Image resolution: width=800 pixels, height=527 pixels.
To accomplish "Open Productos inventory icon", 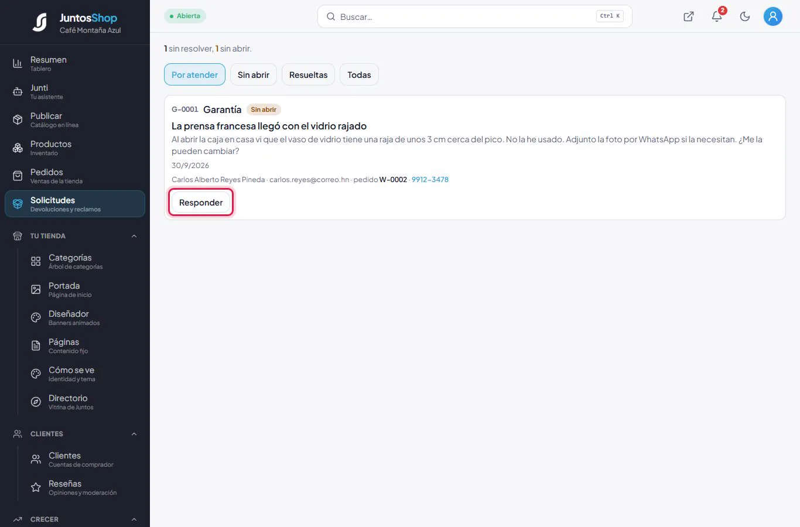I will [x=18, y=148].
